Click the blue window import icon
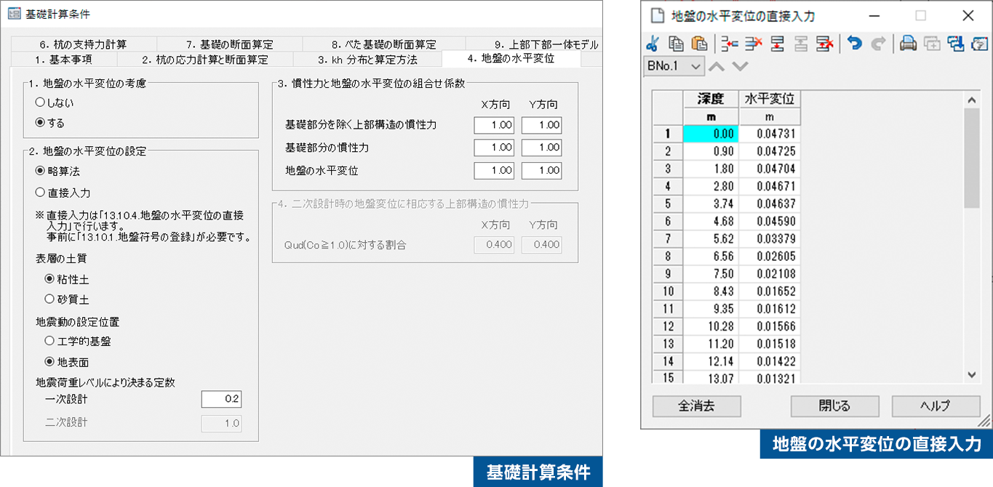993x487 pixels. tap(956, 44)
